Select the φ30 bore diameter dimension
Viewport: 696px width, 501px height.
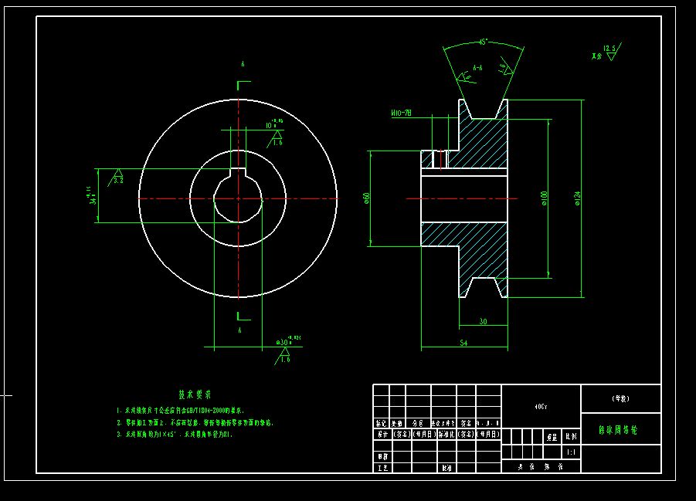click(289, 340)
